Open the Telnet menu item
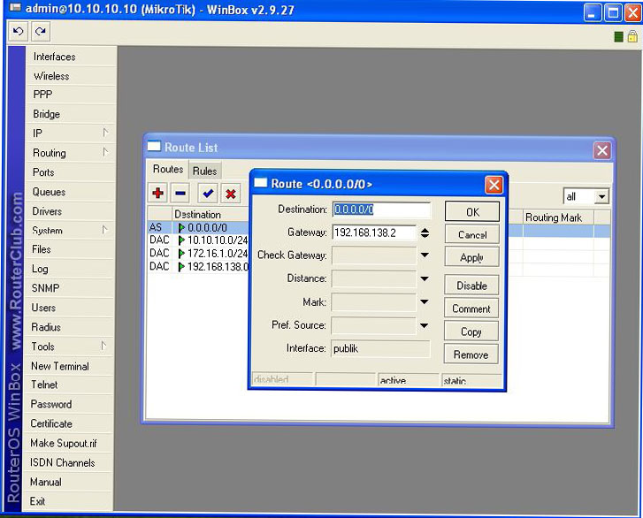This screenshot has width=643, height=518. coord(68,385)
